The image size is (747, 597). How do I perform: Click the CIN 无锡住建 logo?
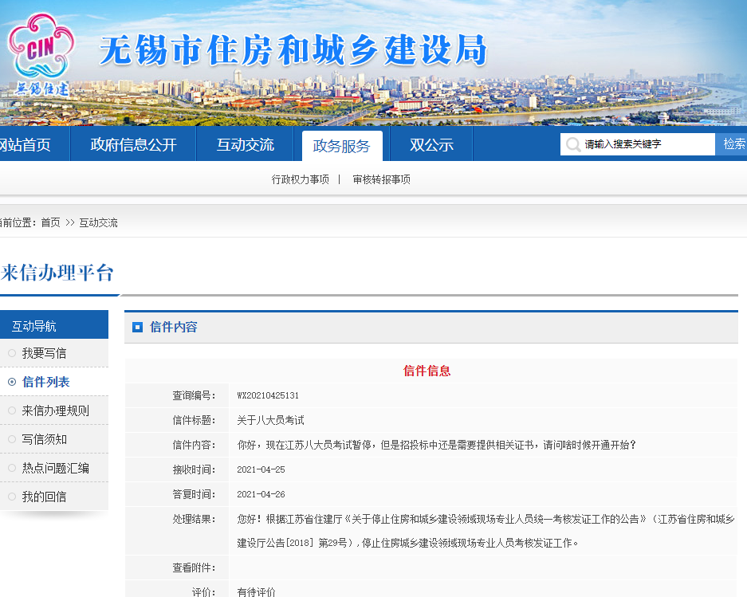(40, 54)
